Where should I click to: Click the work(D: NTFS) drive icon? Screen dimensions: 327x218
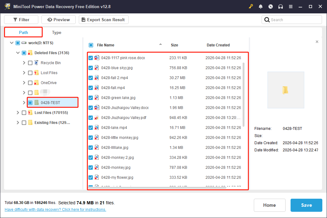[24, 43]
